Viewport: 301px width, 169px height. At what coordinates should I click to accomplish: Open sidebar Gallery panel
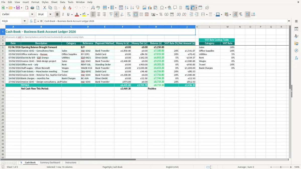(x=296, y=44)
